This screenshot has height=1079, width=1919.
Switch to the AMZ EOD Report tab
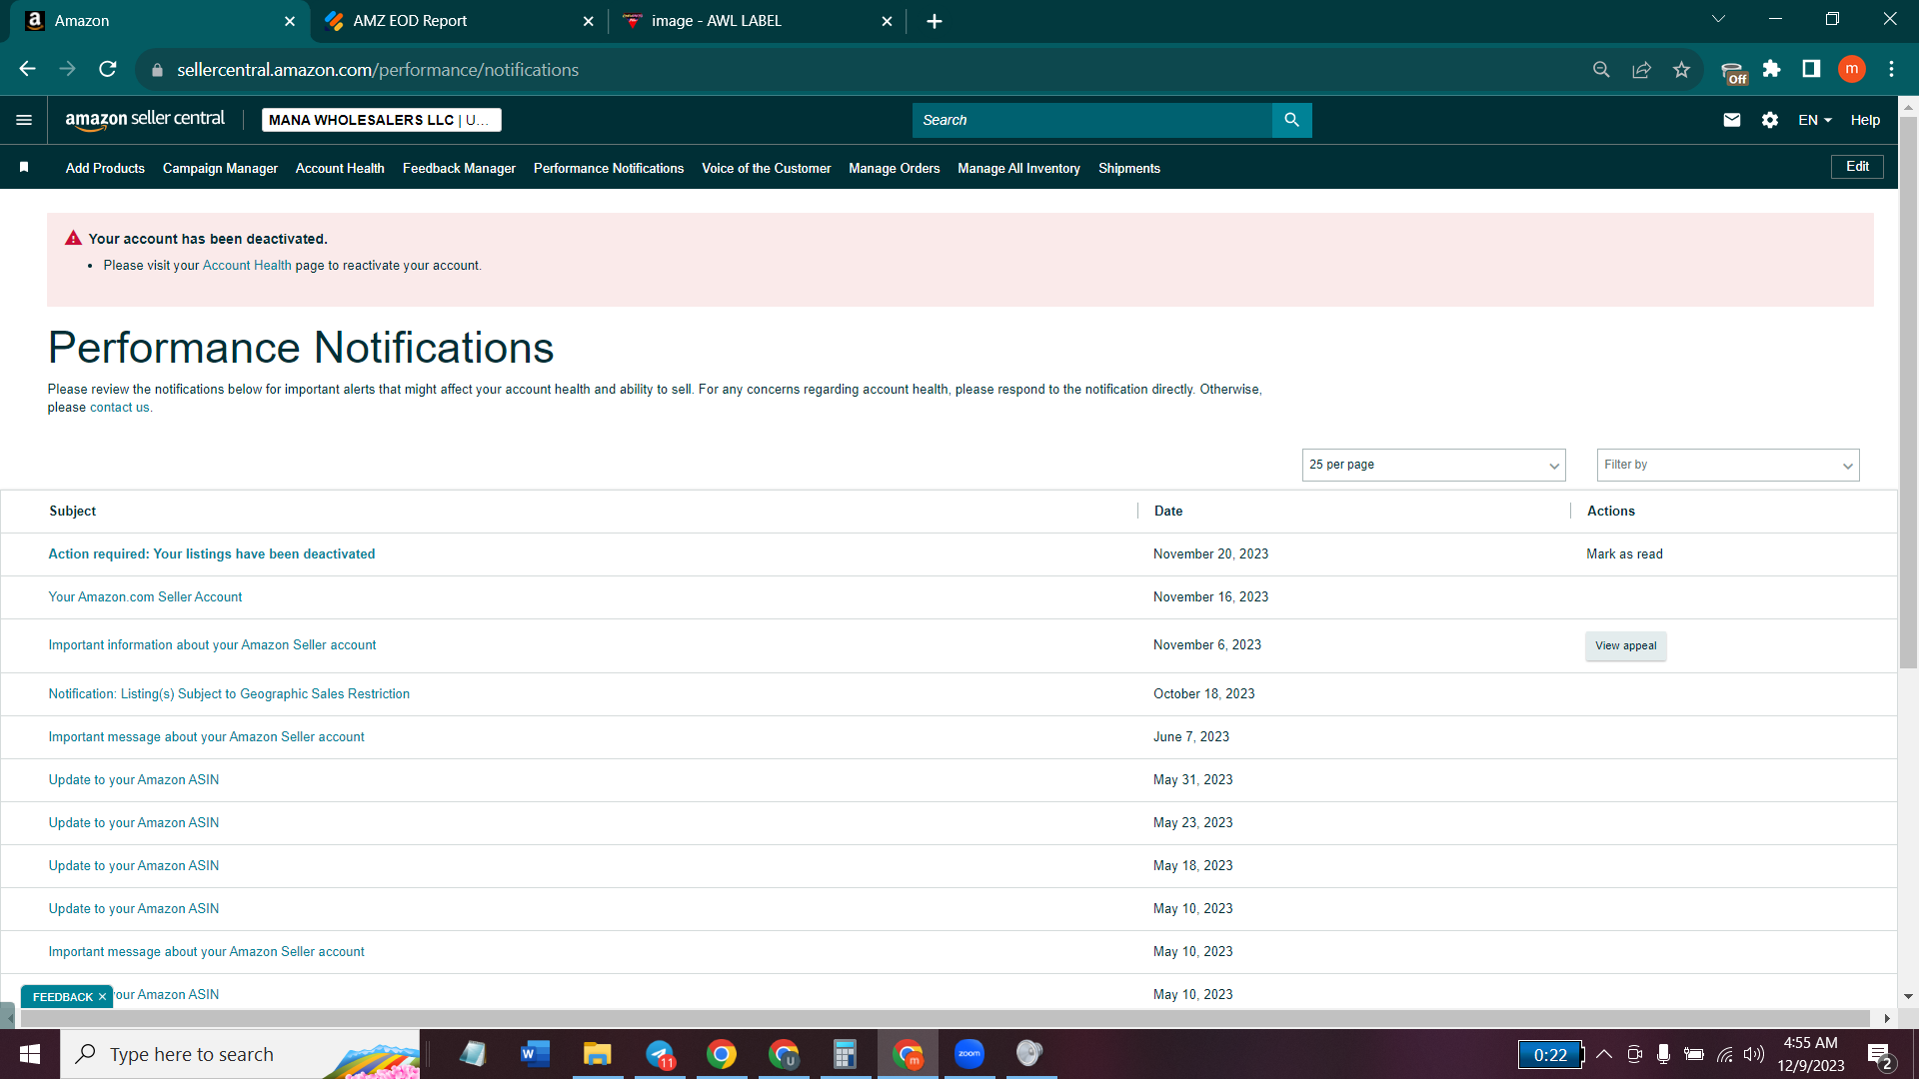click(459, 21)
